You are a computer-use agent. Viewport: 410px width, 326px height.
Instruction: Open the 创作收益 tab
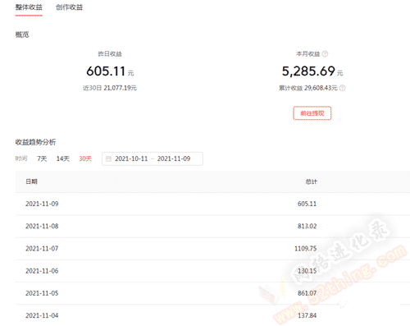(69, 7)
